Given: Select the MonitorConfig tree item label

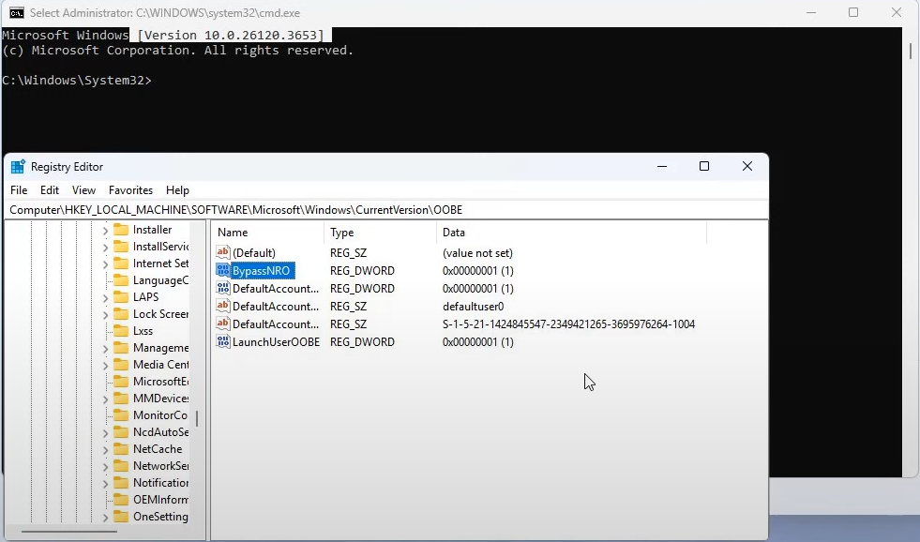Looking at the screenshot, I should [160, 415].
